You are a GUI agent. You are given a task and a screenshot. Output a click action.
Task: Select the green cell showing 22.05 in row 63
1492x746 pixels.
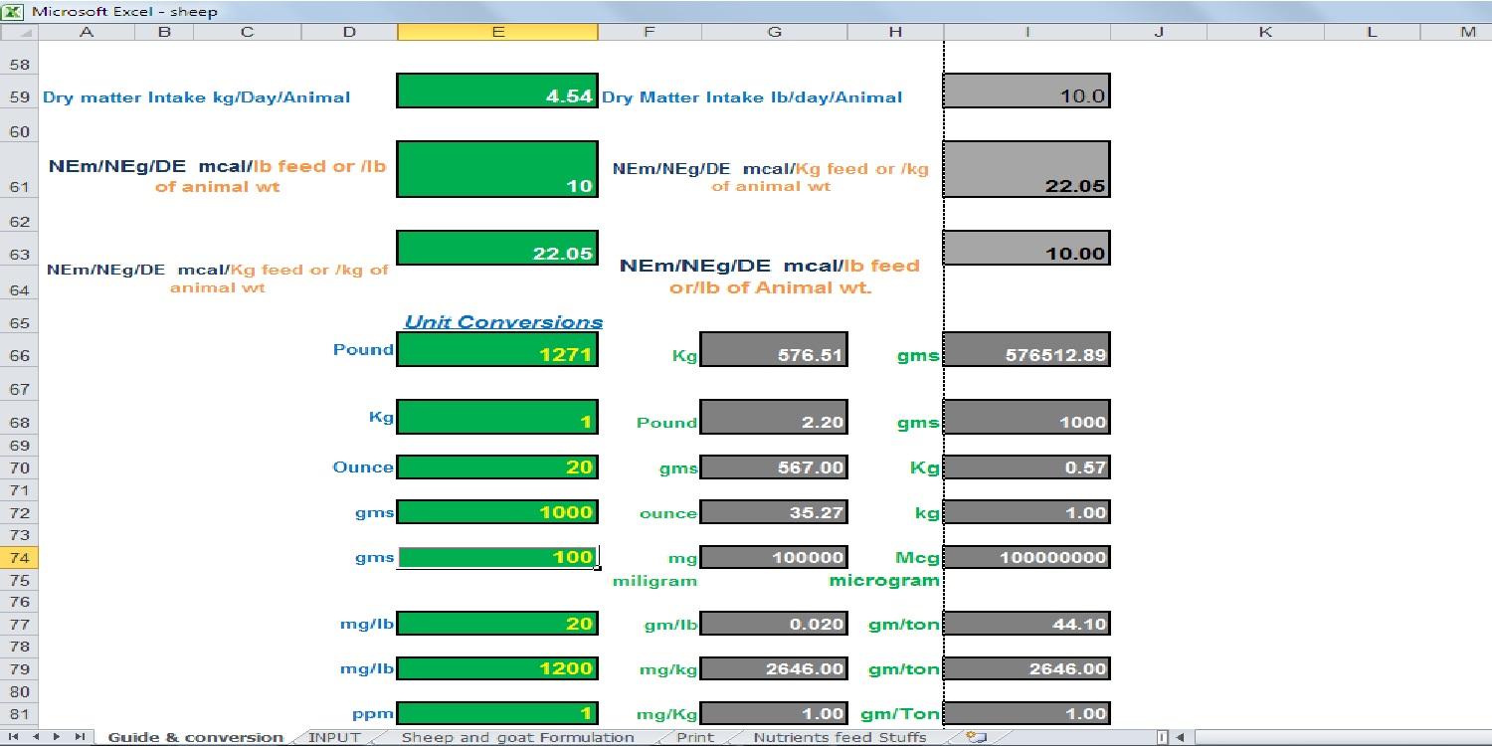pos(497,248)
